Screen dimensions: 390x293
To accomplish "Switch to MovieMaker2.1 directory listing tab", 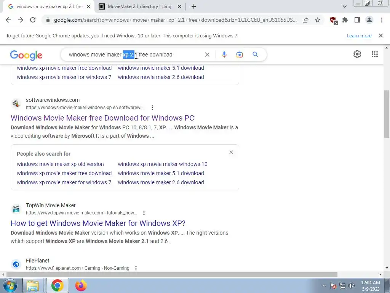I will pyautogui.click(x=139, y=6).
